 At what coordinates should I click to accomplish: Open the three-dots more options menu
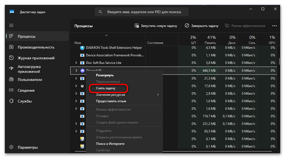[x=274, y=26]
